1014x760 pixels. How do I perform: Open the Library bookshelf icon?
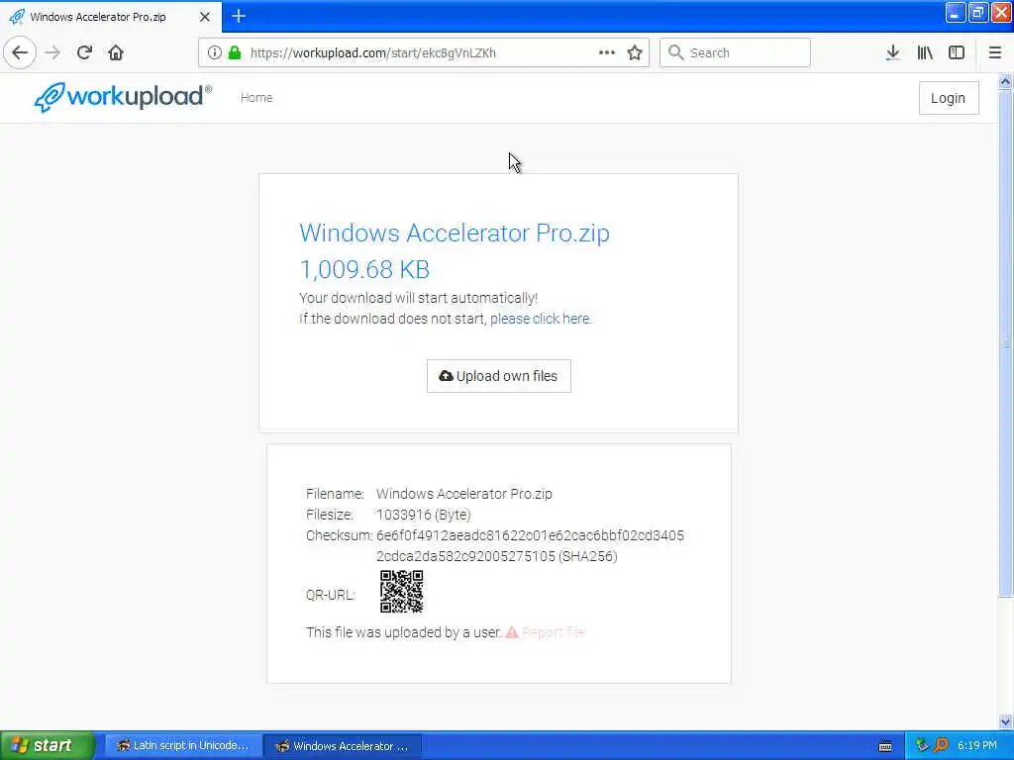925,52
